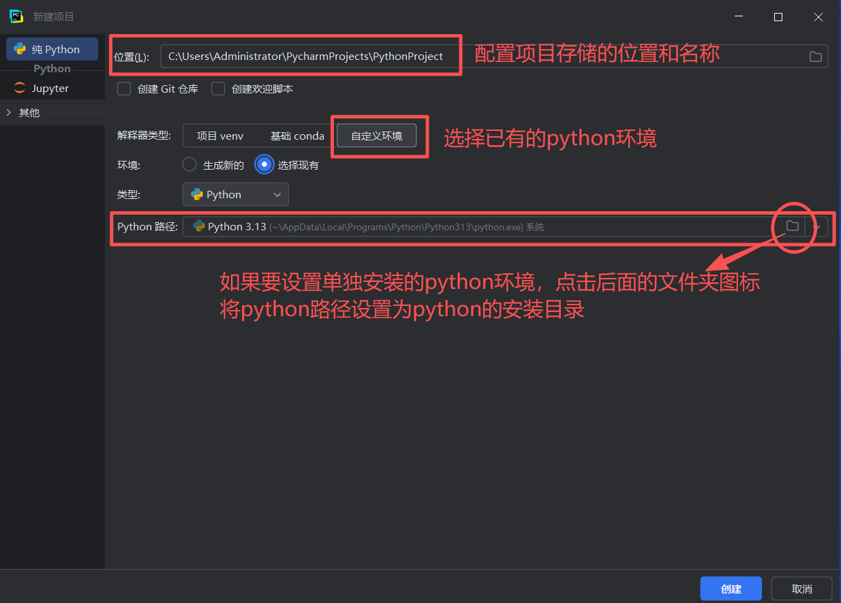Maximize the 新建项目 window
The image size is (841, 603).
778,17
